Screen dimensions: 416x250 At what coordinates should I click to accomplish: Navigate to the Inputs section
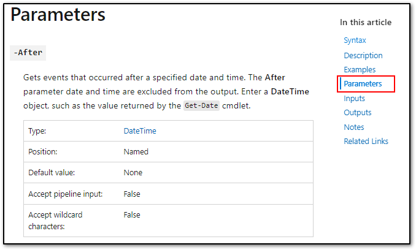tap(354, 99)
